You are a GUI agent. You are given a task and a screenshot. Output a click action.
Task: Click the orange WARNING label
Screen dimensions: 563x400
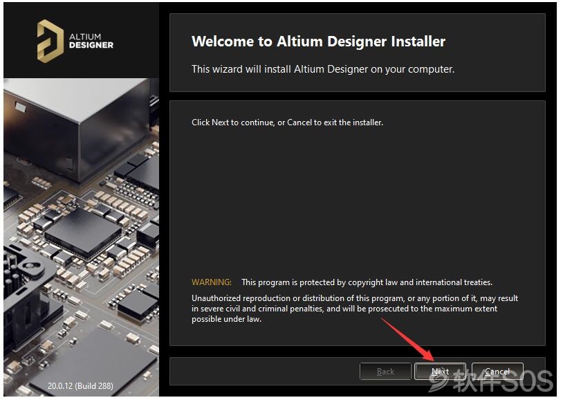pyautogui.click(x=212, y=282)
